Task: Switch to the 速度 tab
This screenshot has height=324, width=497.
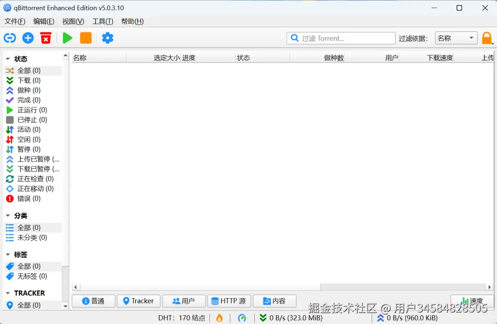Action: 472,301
